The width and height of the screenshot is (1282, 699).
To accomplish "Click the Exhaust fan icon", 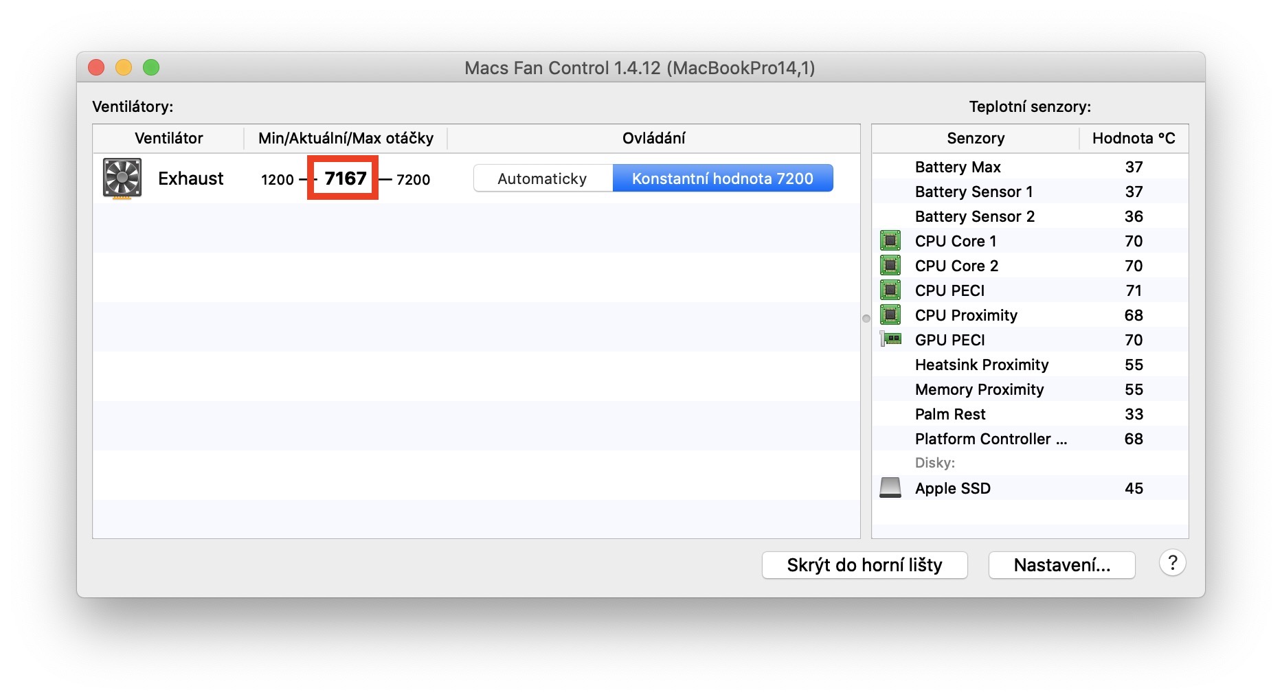I will pos(122,179).
